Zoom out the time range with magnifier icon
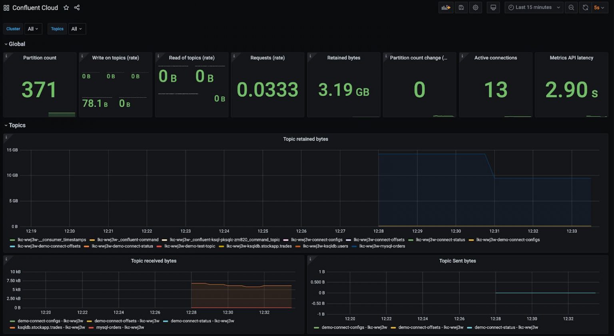Screen dimensions: 614x336 pos(571,8)
